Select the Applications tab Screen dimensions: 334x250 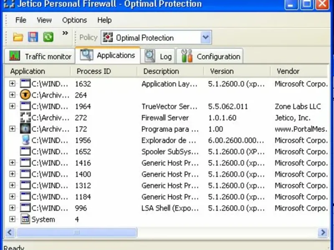[108, 55]
